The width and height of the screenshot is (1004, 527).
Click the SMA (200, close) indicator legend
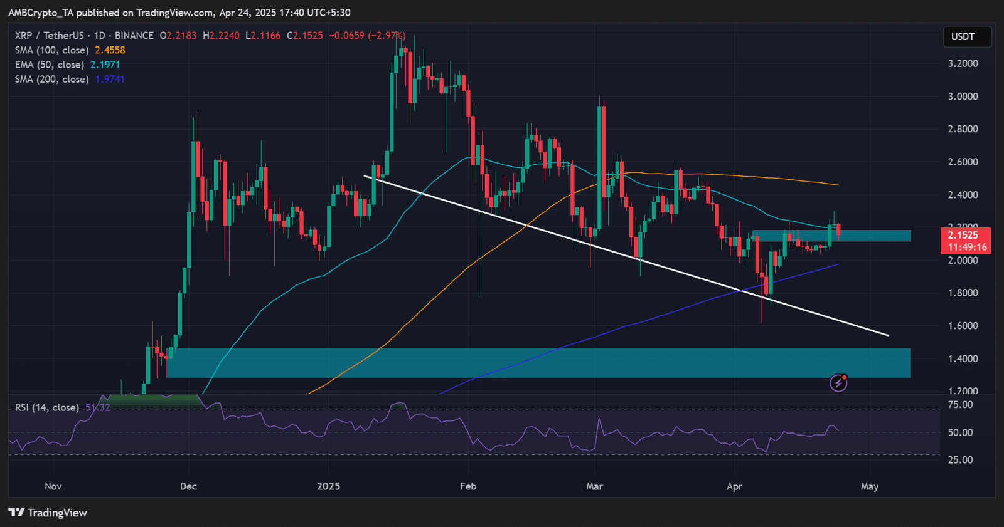52,79
